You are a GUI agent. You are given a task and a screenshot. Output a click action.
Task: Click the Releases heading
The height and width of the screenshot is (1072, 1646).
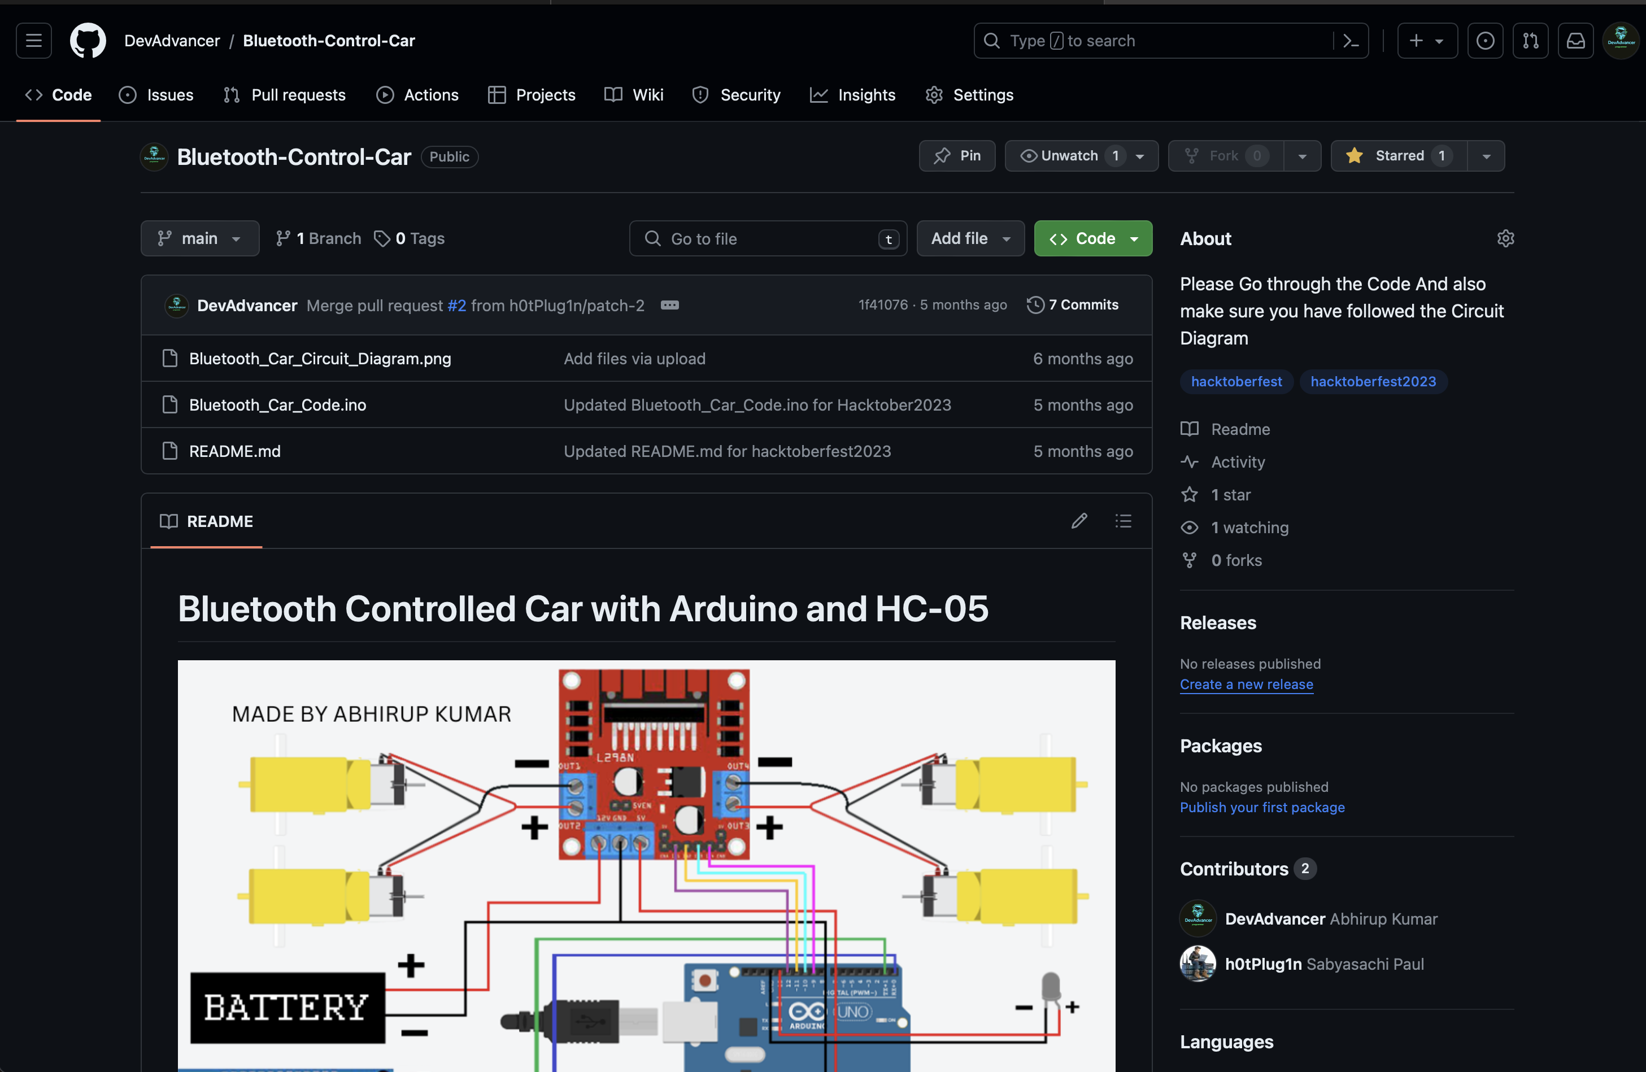(1217, 622)
